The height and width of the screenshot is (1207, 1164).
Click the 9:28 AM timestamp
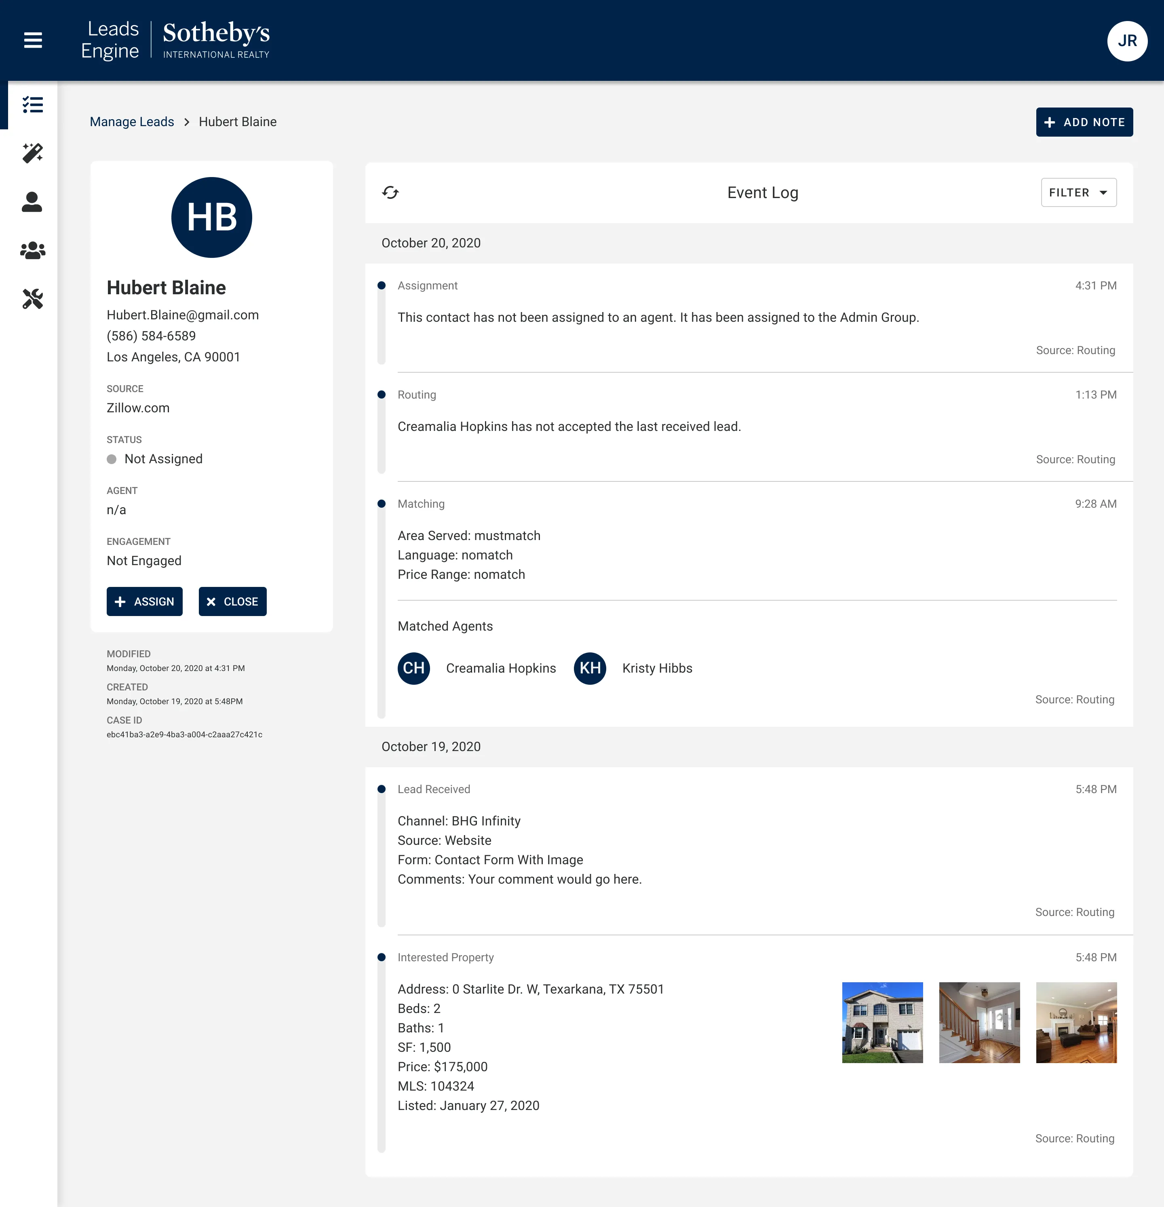[1096, 504]
